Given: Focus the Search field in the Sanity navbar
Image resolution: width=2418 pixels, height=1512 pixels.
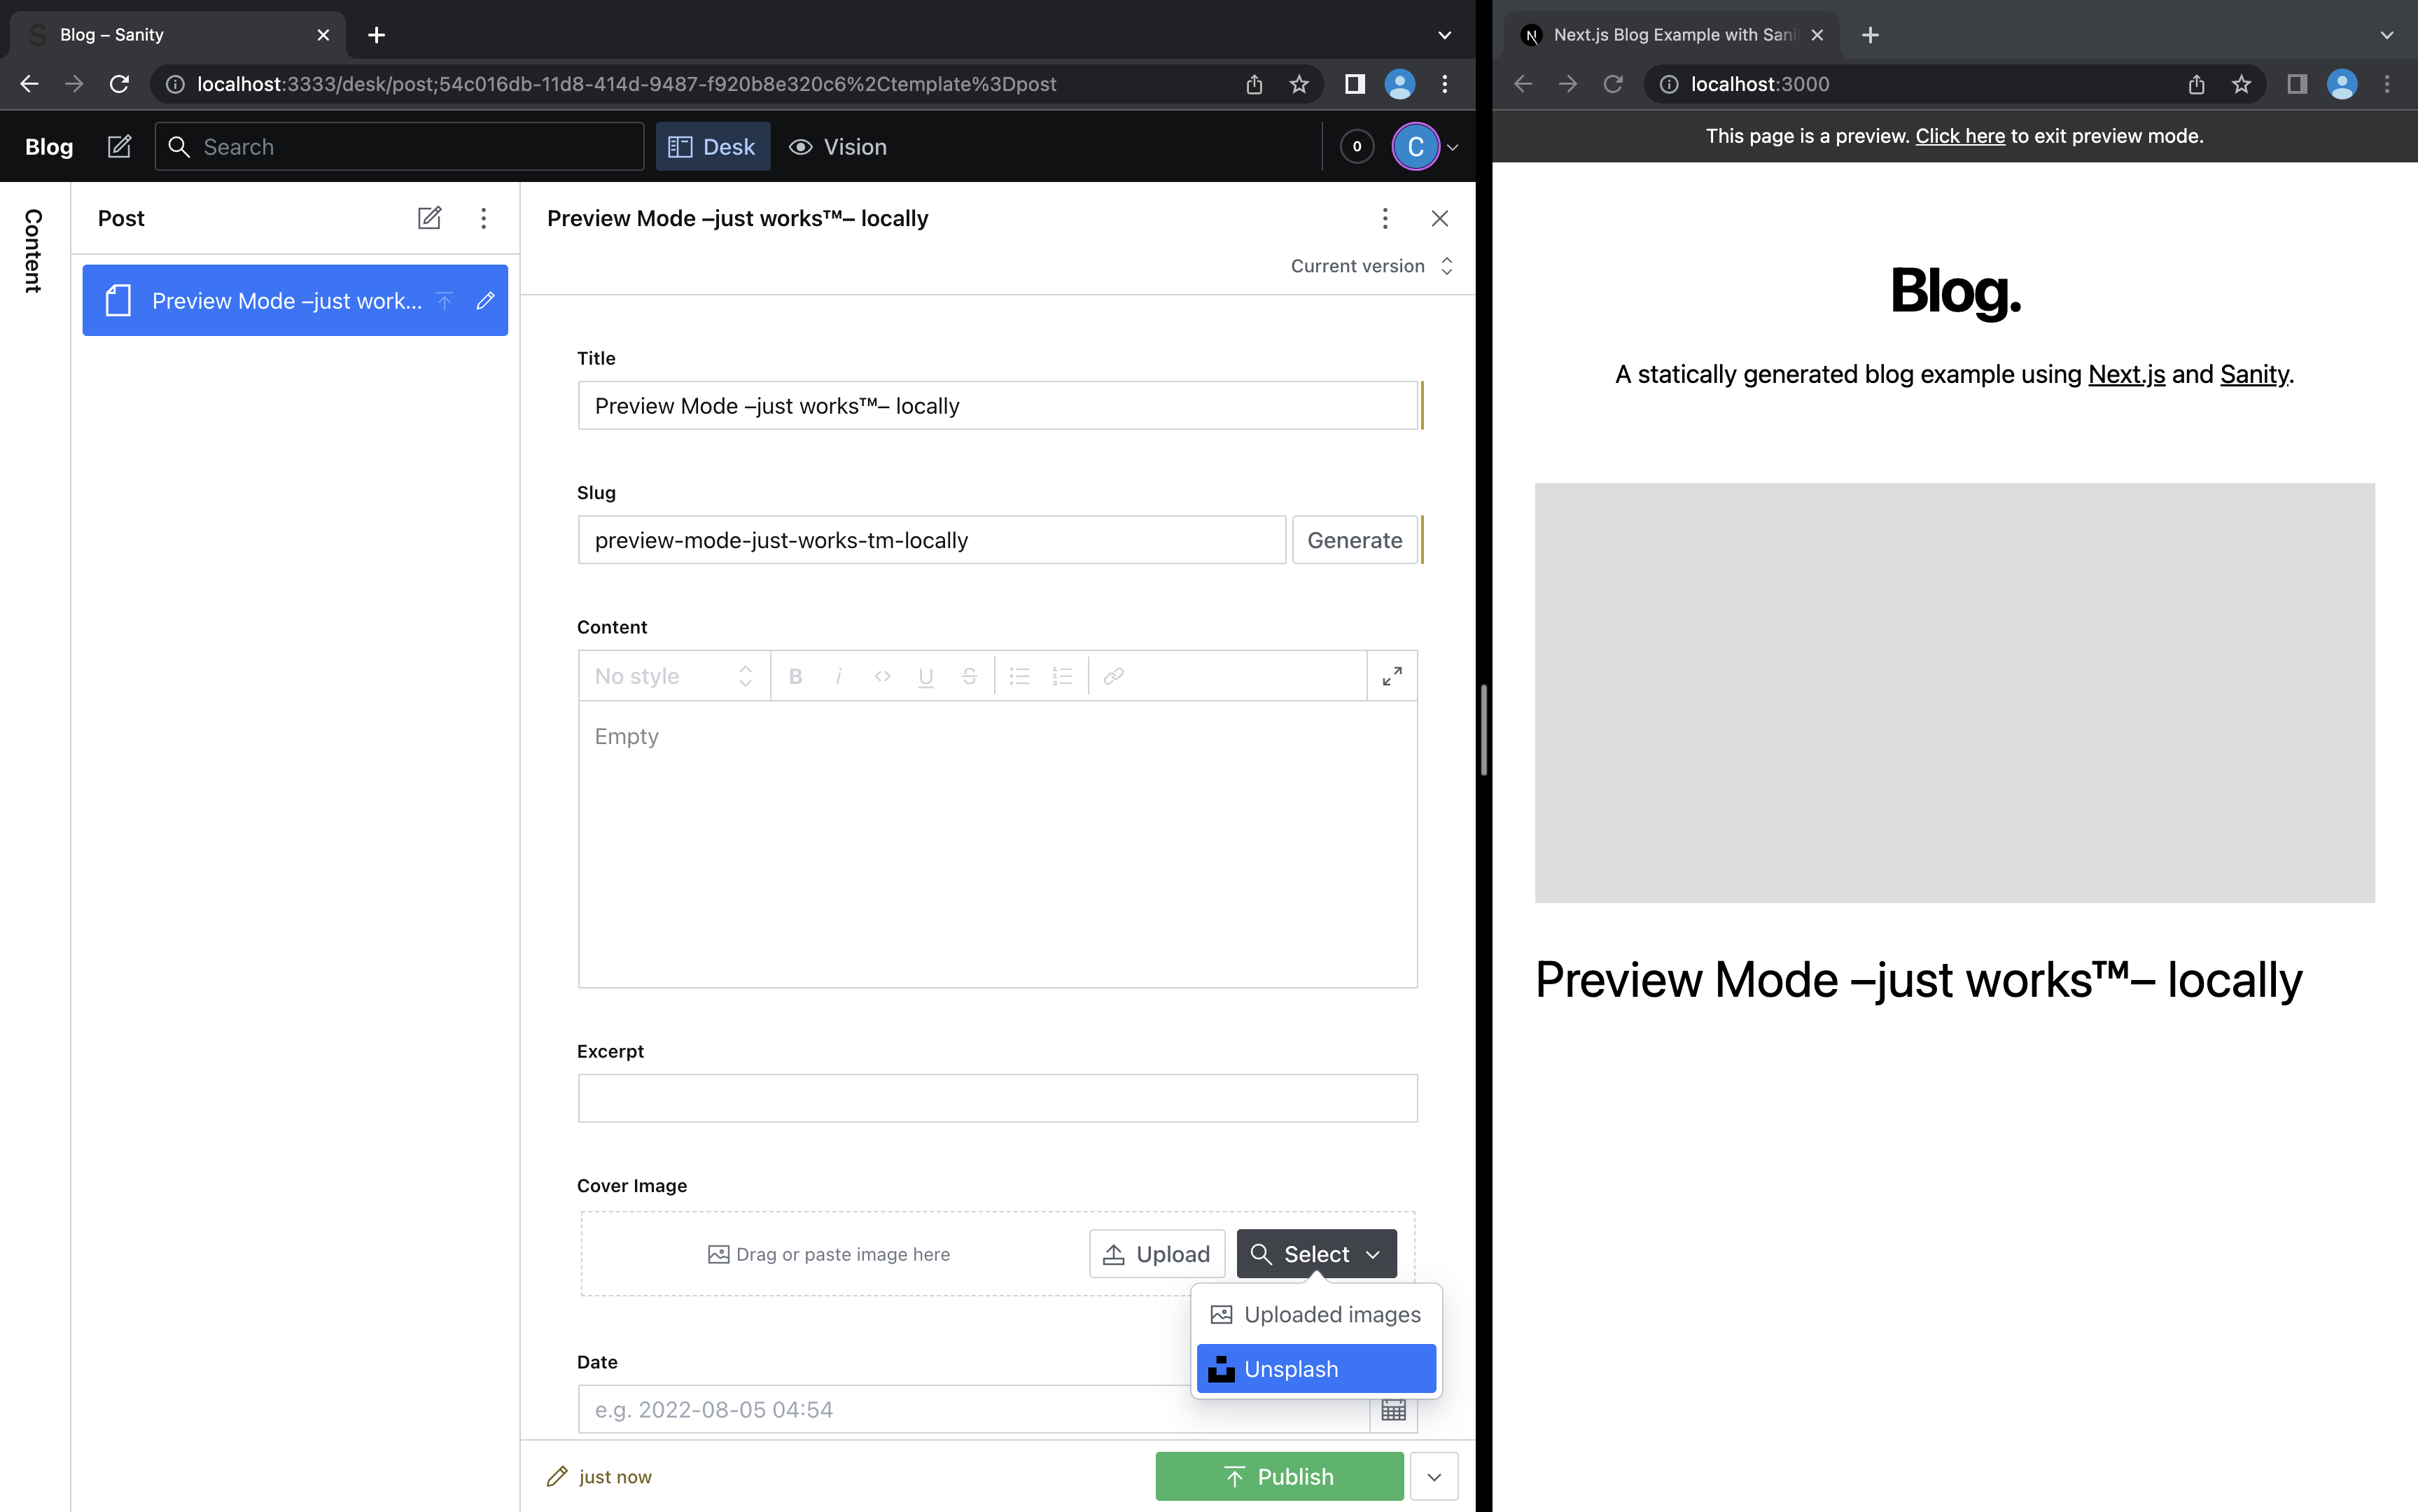Looking at the screenshot, I should pyautogui.click(x=399, y=147).
